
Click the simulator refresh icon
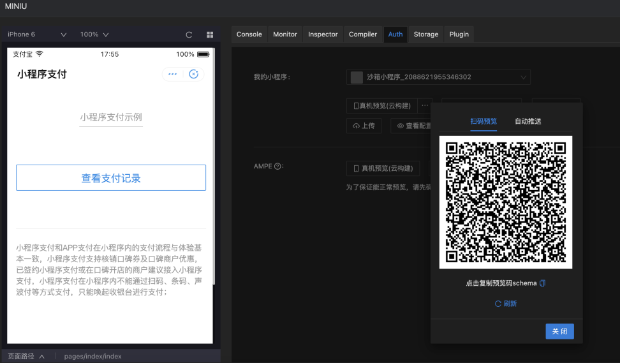pyautogui.click(x=189, y=35)
